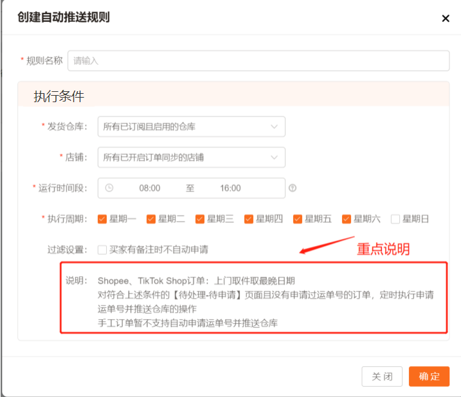461x397 pixels.
Task: Open the 发货仓库 dropdown
Action: pyautogui.click(x=192, y=127)
